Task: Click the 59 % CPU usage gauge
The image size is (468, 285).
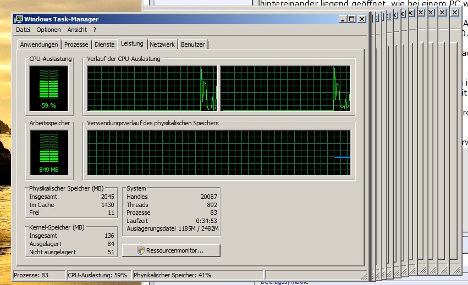Action: [x=48, y=88]
